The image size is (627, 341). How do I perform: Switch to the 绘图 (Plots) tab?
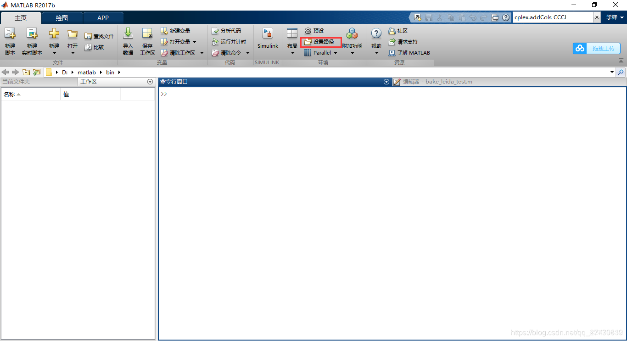coord(62,18)
